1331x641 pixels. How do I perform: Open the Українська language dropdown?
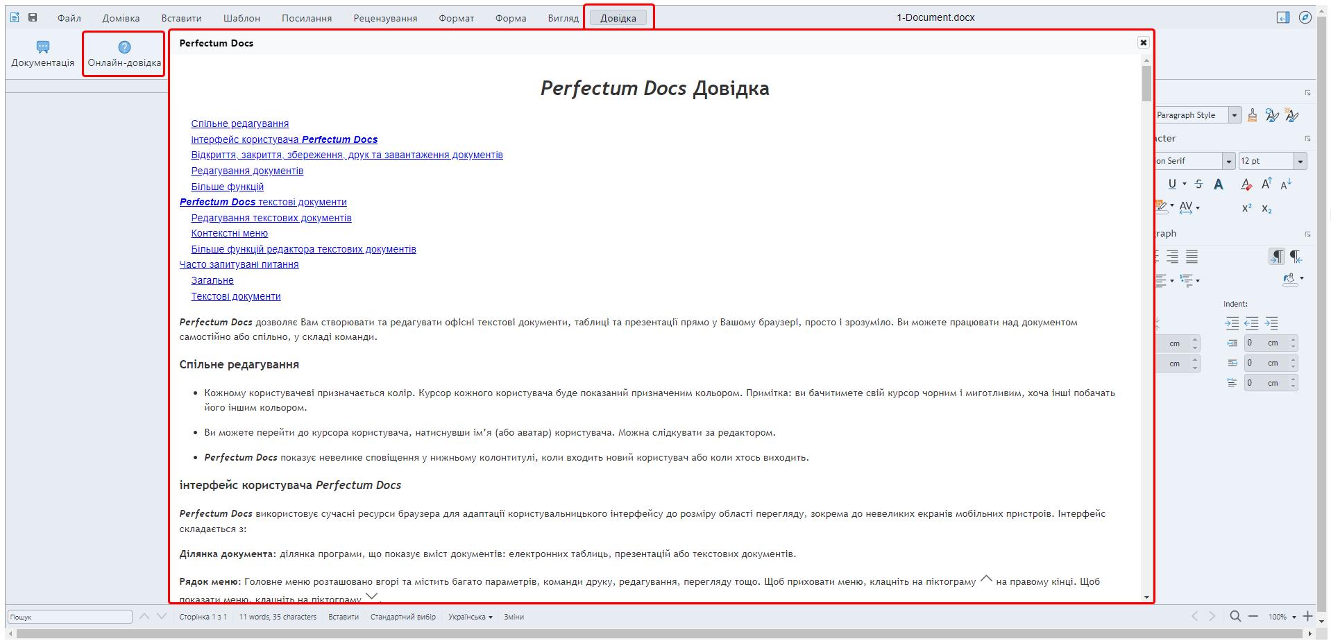(x=470, y=617)
